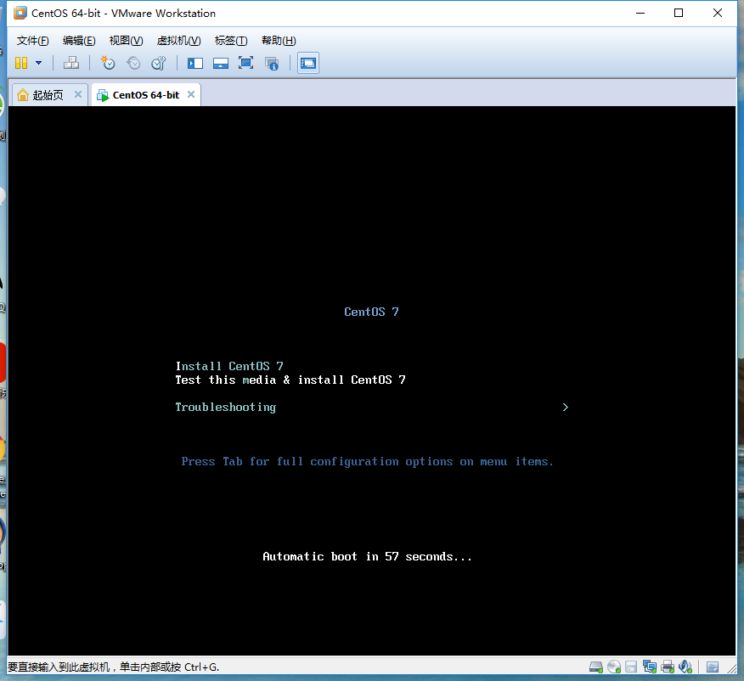Open the Troubleshooting boot submenu
The image size is (744, 681).
pos(225,408)
